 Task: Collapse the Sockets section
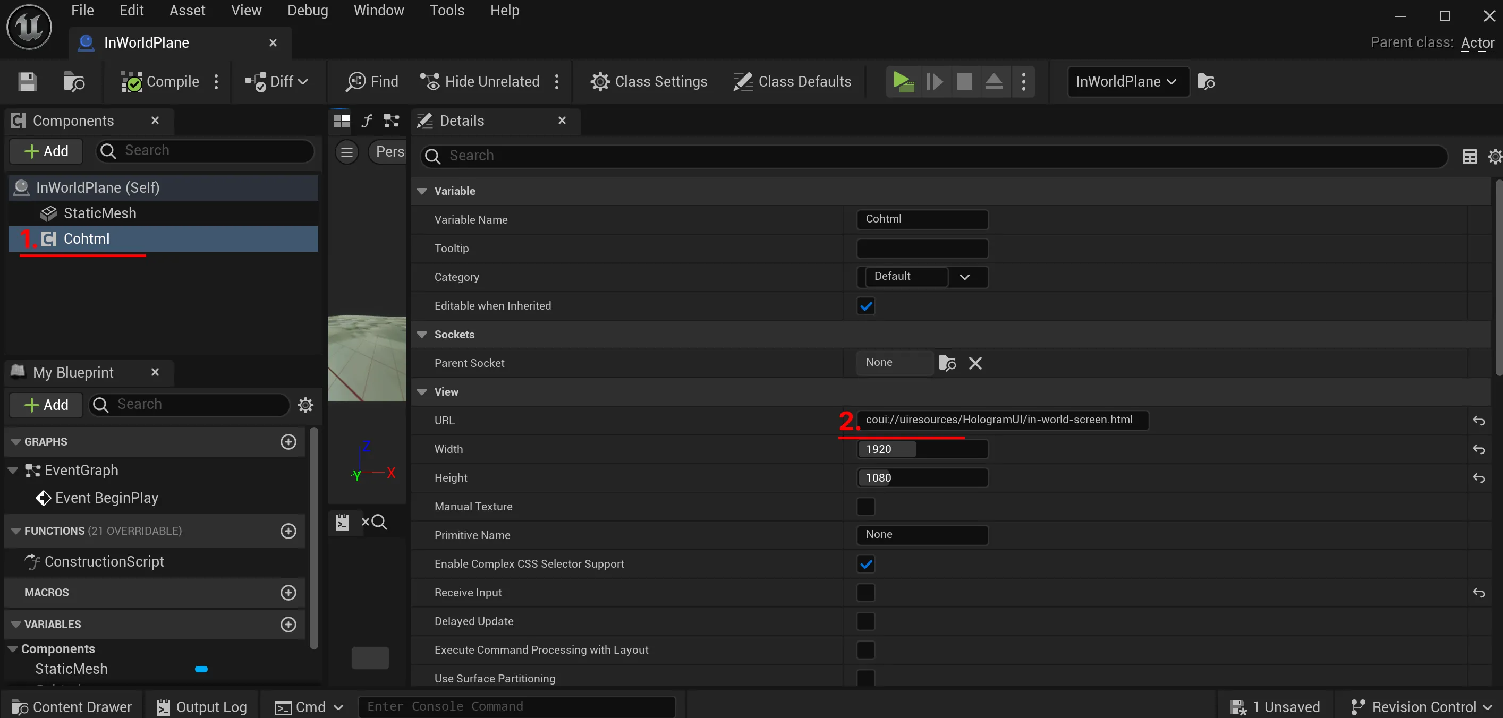point(422,334)
